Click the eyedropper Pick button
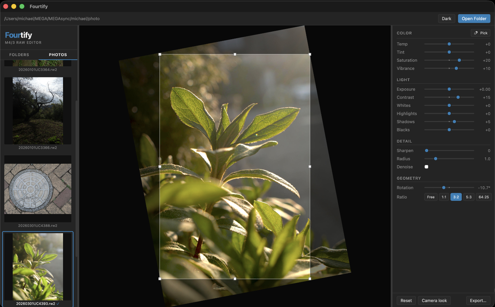The width and height of the screenshot is (495, 307). point(480,33)
